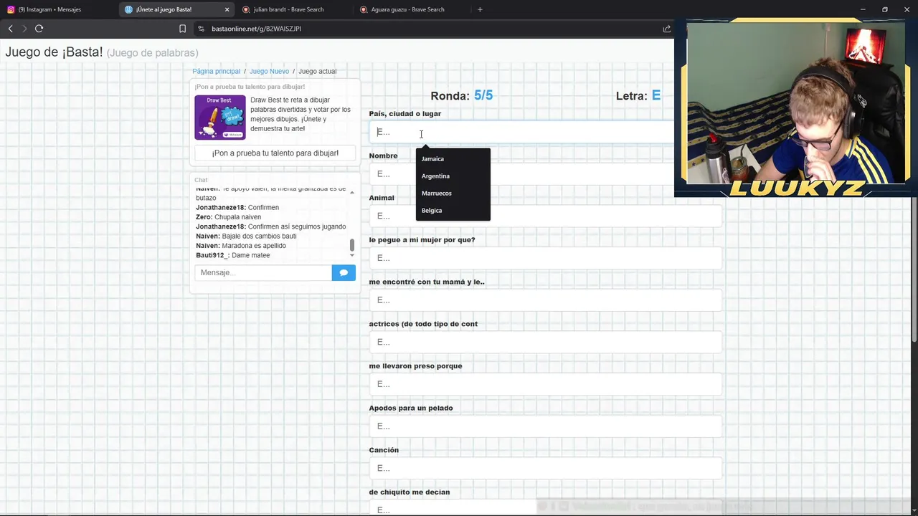Focus the Animal answer field
This screenshot has width=918, height=516.
point(545,216)
